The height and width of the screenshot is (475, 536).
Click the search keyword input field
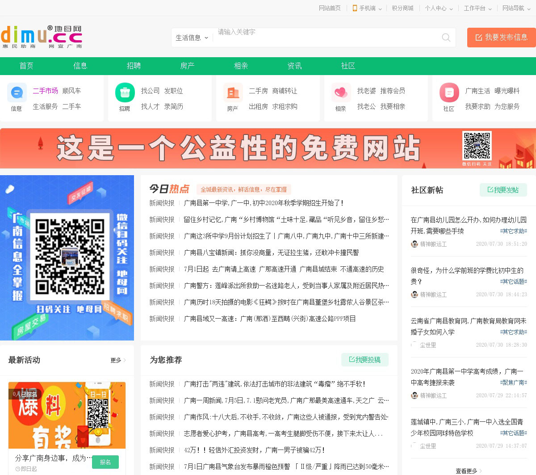point(326,38)
